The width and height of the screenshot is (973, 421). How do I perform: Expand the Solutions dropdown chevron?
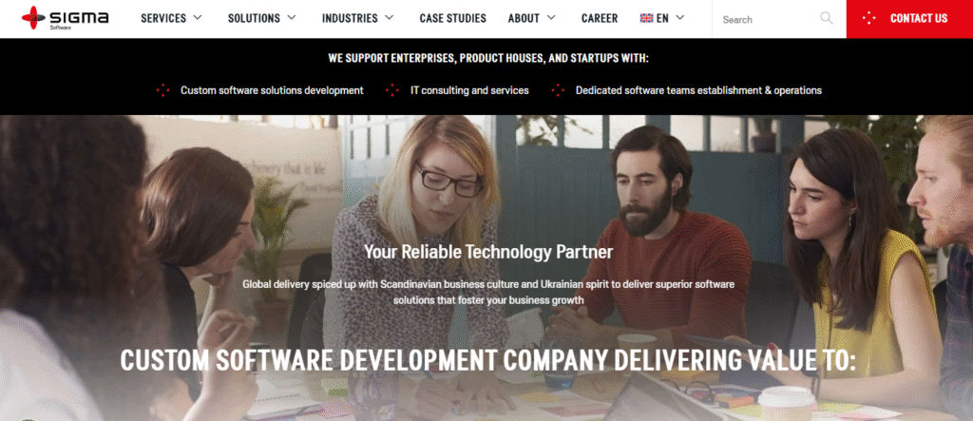(292, 17)
